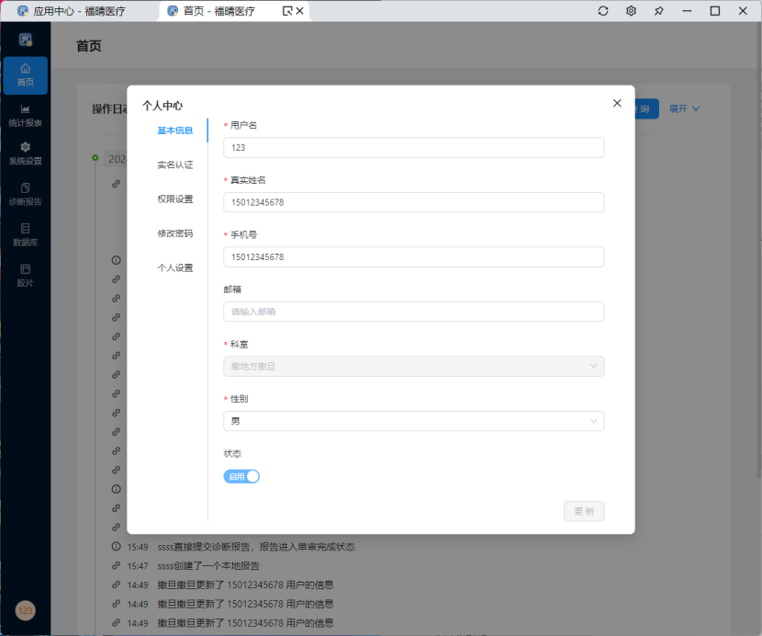Click the refresh icon in title bar
The height and width of the screenshot is (636, 762).
pyautogui.click(x=603, y=11)
